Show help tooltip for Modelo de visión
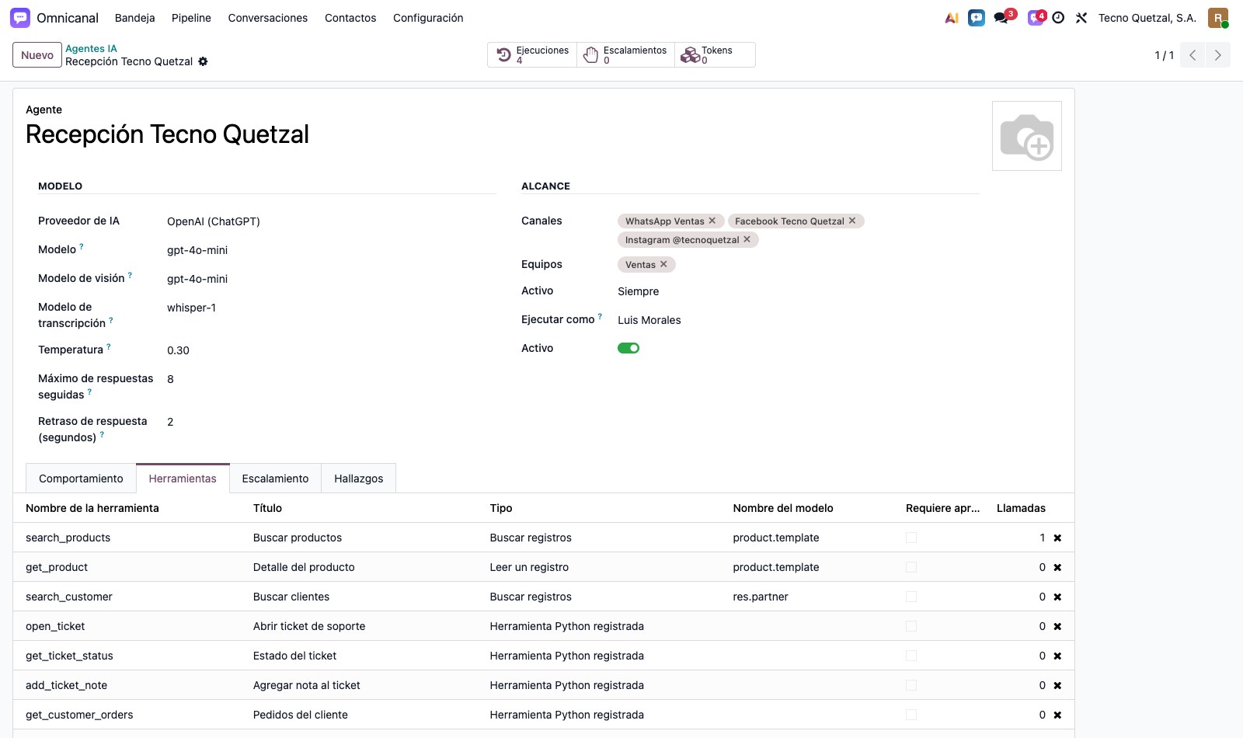The width and height of the screenshot is (1243, 738). [130, 275]
